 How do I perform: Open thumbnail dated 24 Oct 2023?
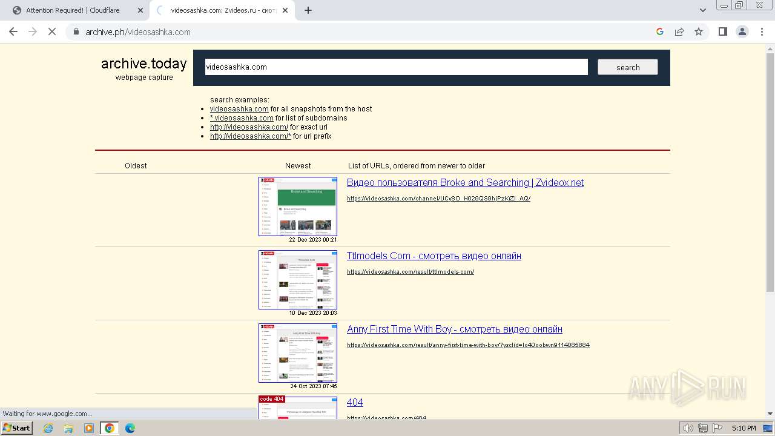tap(298, 353)
